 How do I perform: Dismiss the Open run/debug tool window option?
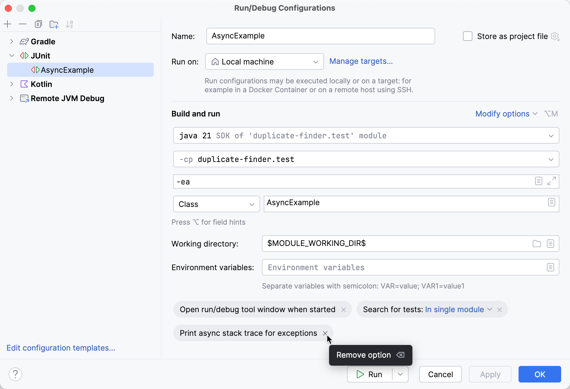coord(344,309)
